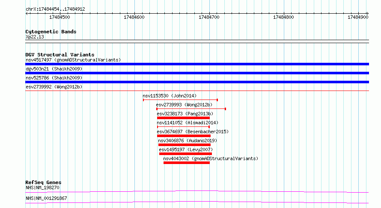
Task: Click the 17484900 ruler position label
Action: 358,17
